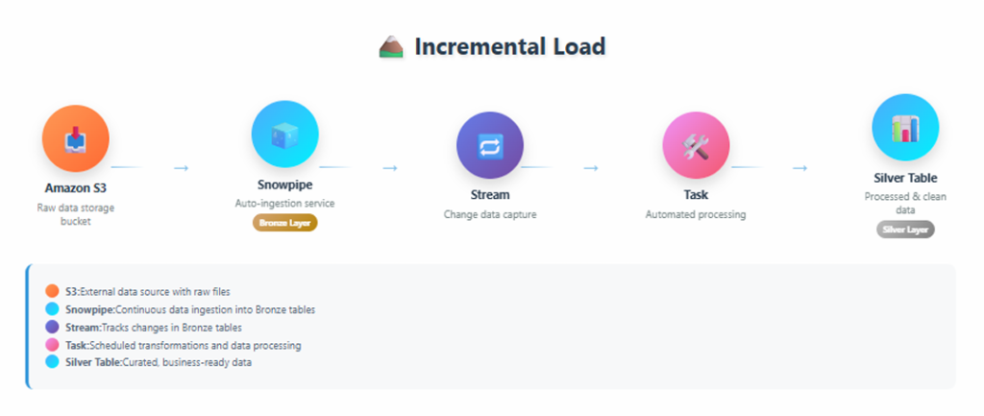
Task: Select the Stream refresh-arrows icon
Action: pos(490,146)
